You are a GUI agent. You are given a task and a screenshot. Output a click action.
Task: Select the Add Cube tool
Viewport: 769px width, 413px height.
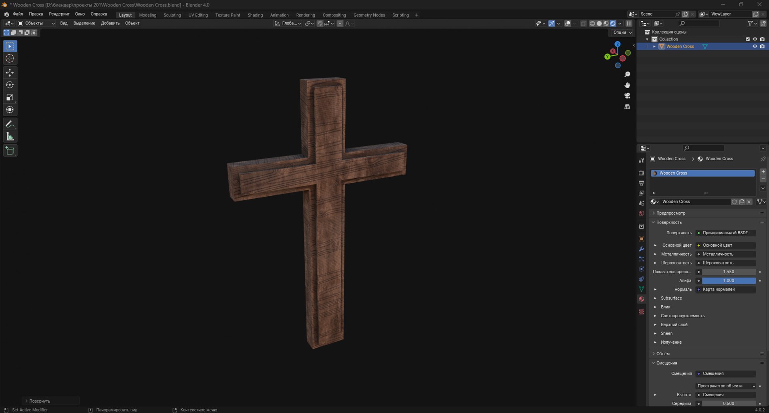pyautogui.click(x=10, y=151)
